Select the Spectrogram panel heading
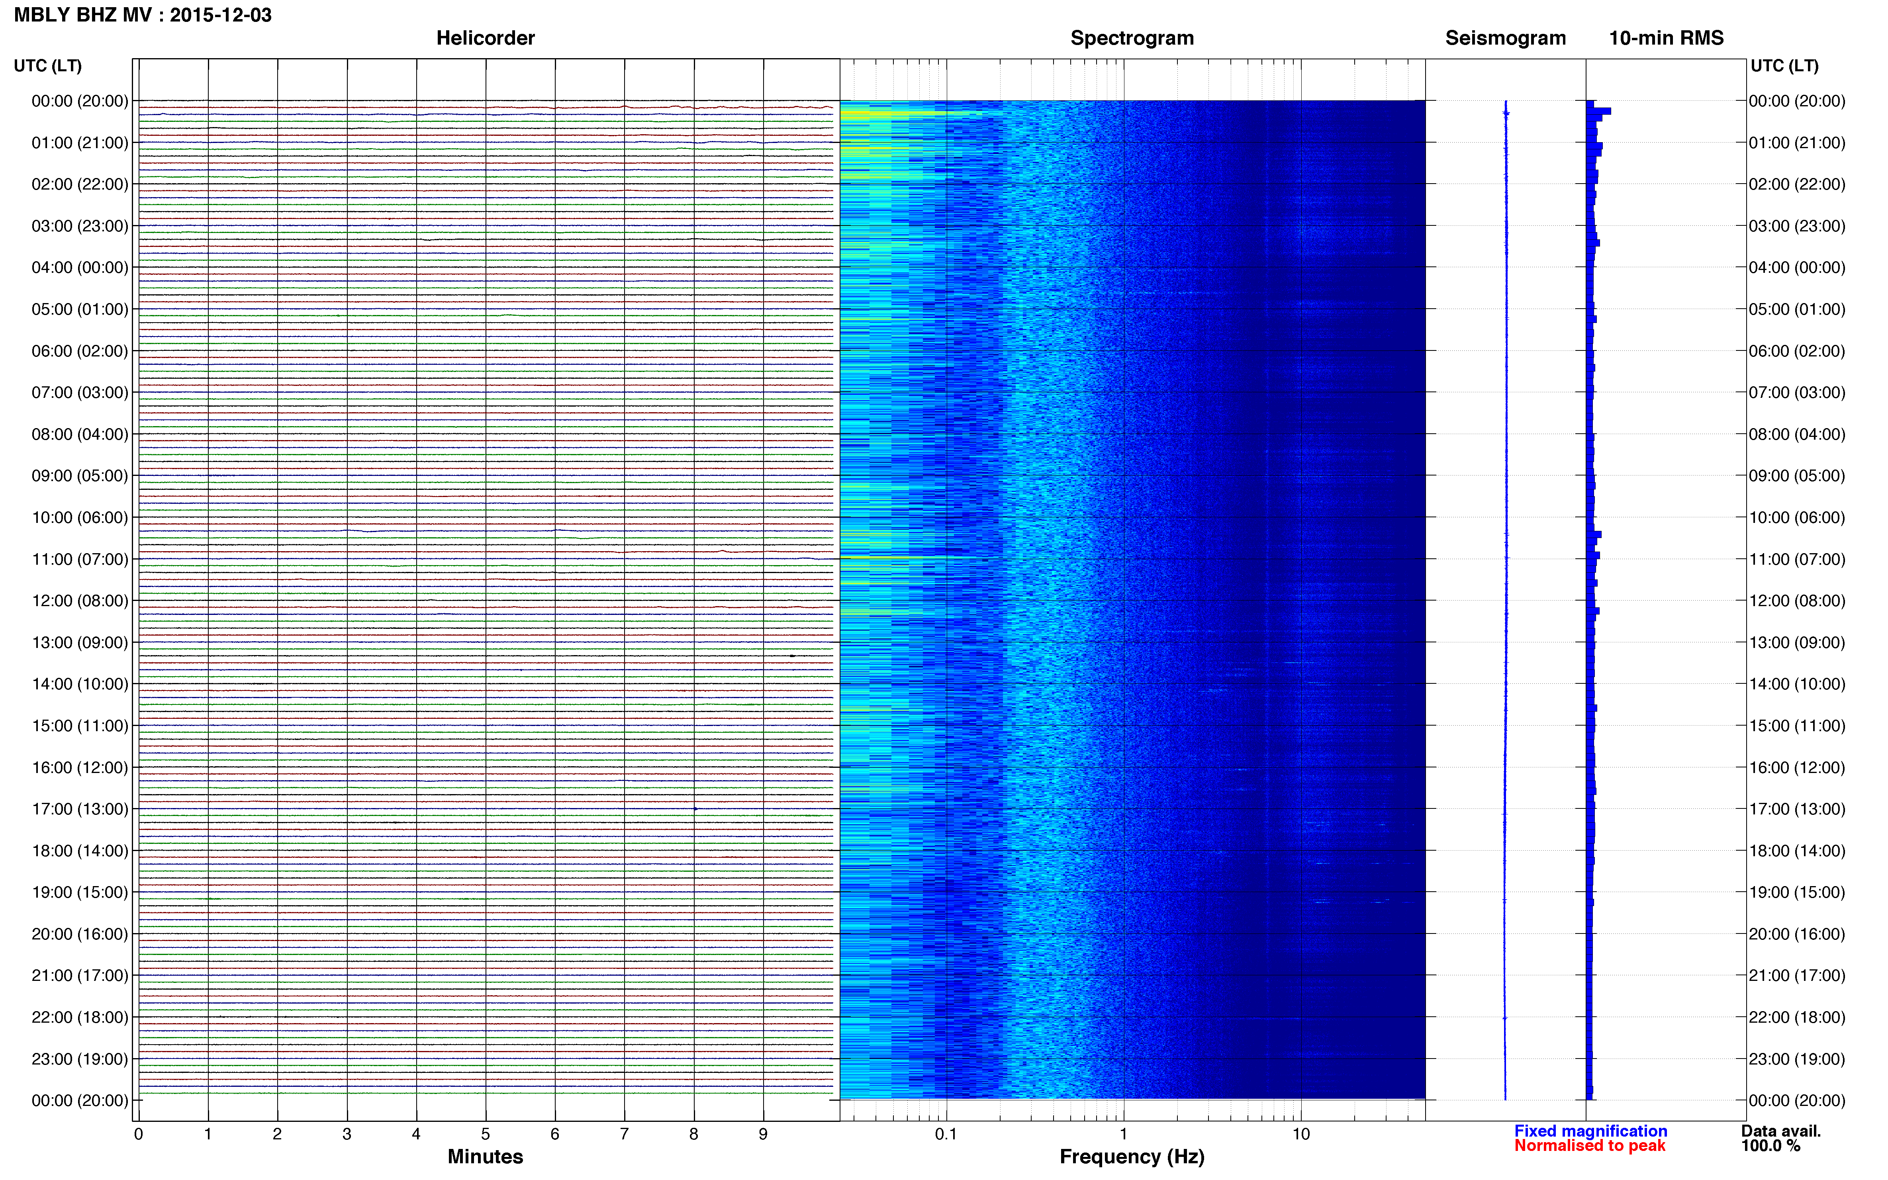This screenshot has width=1888, height=1180. [x=1132, y=38]
